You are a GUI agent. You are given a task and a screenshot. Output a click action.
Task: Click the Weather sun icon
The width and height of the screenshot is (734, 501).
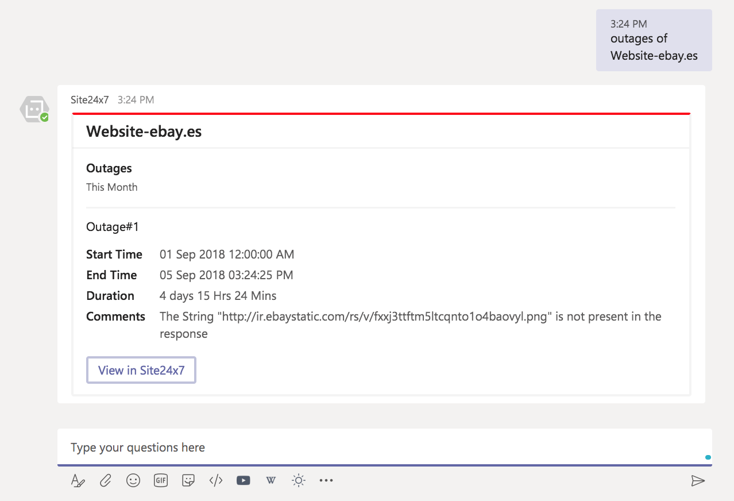point(298,480)
